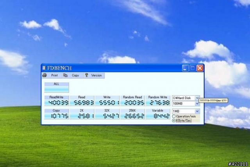The height and width of the screenshot is (167, 250).
Task: Click the Variable result value 8442
Action: (162, 116)
